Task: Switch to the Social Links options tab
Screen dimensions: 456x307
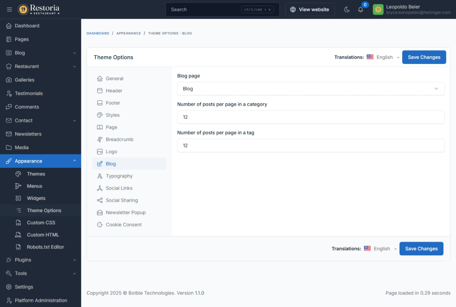Action: point(119,188)
